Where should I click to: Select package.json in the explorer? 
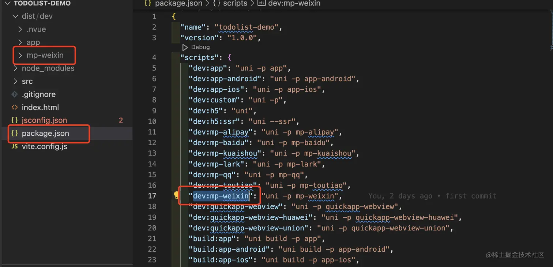click(45, 133)
